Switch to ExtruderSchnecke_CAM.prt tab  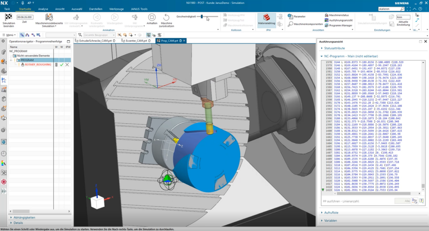95,41
